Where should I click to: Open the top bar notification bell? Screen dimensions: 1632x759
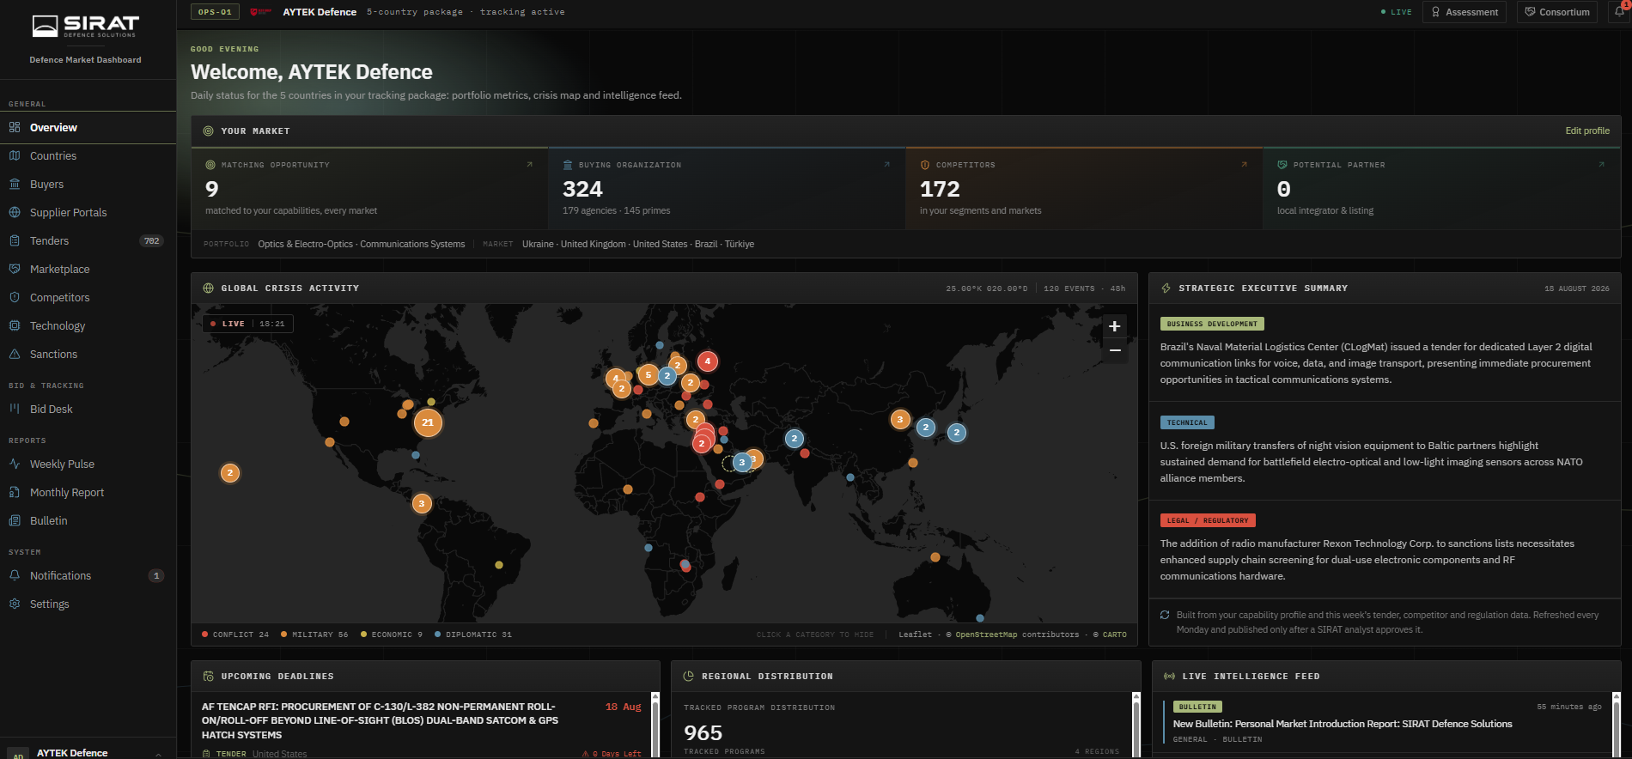tap(1620, 11)
